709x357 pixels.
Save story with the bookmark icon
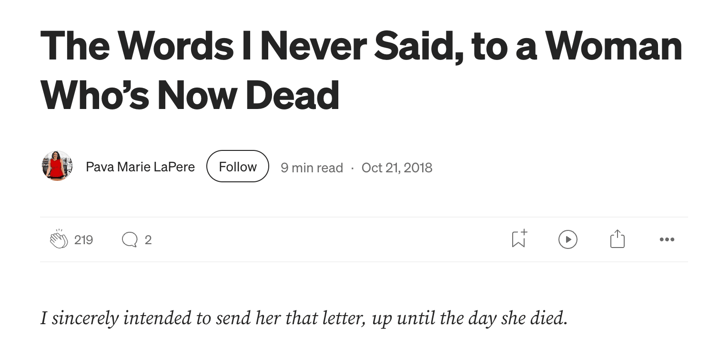click(519, 239)
